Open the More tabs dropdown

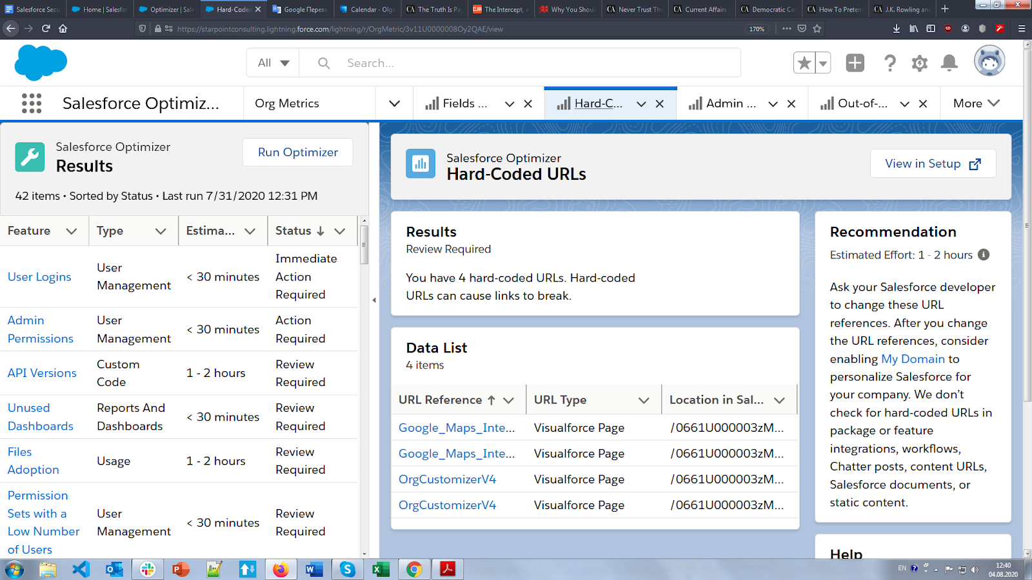pyautogui.click(x=977, y=103)
